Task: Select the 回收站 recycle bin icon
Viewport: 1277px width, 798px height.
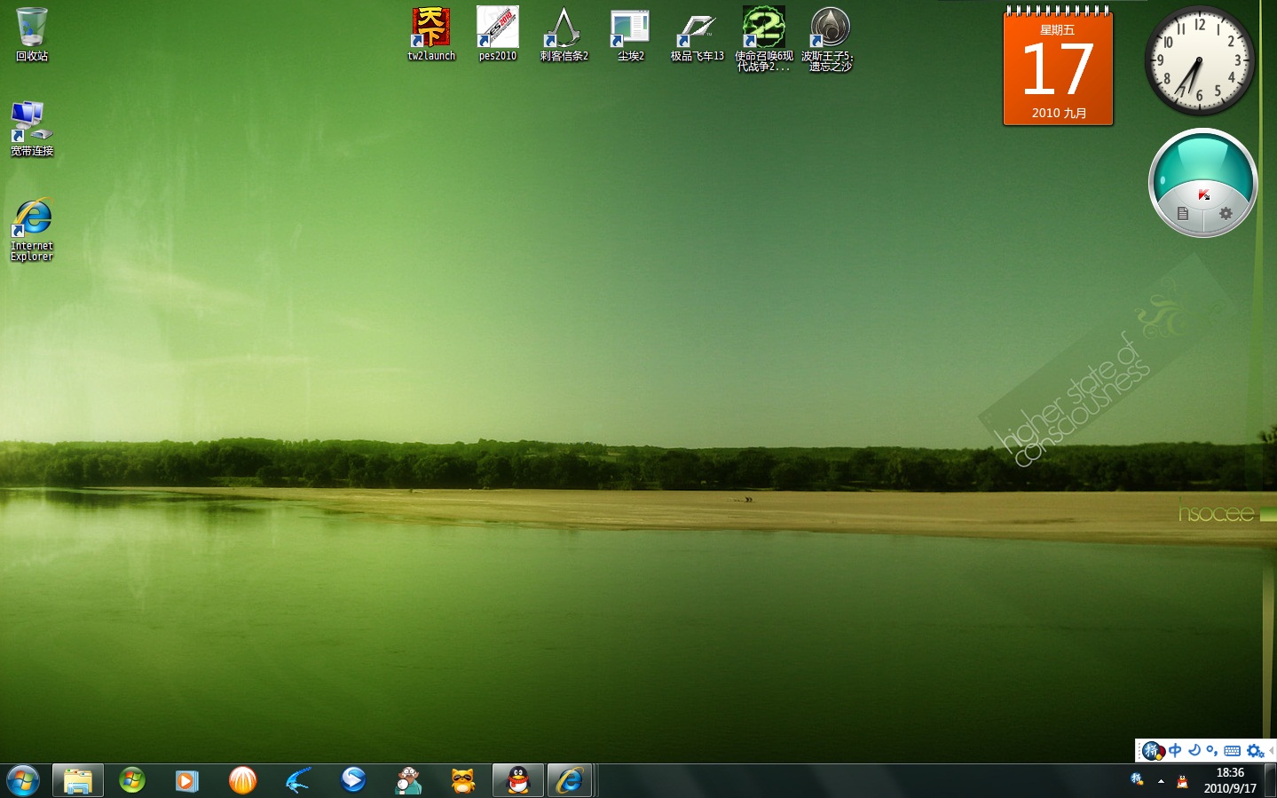Action: (32, 32)
